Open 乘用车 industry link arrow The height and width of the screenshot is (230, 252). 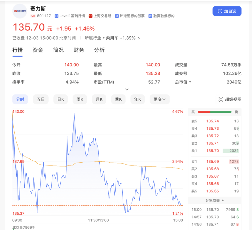[x=139, y=38]
